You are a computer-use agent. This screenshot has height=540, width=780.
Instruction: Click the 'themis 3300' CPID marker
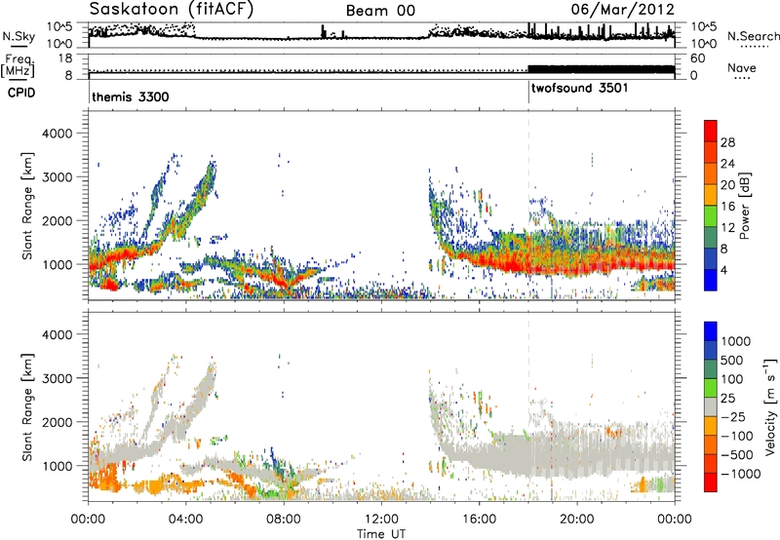(x=131, y=96)
